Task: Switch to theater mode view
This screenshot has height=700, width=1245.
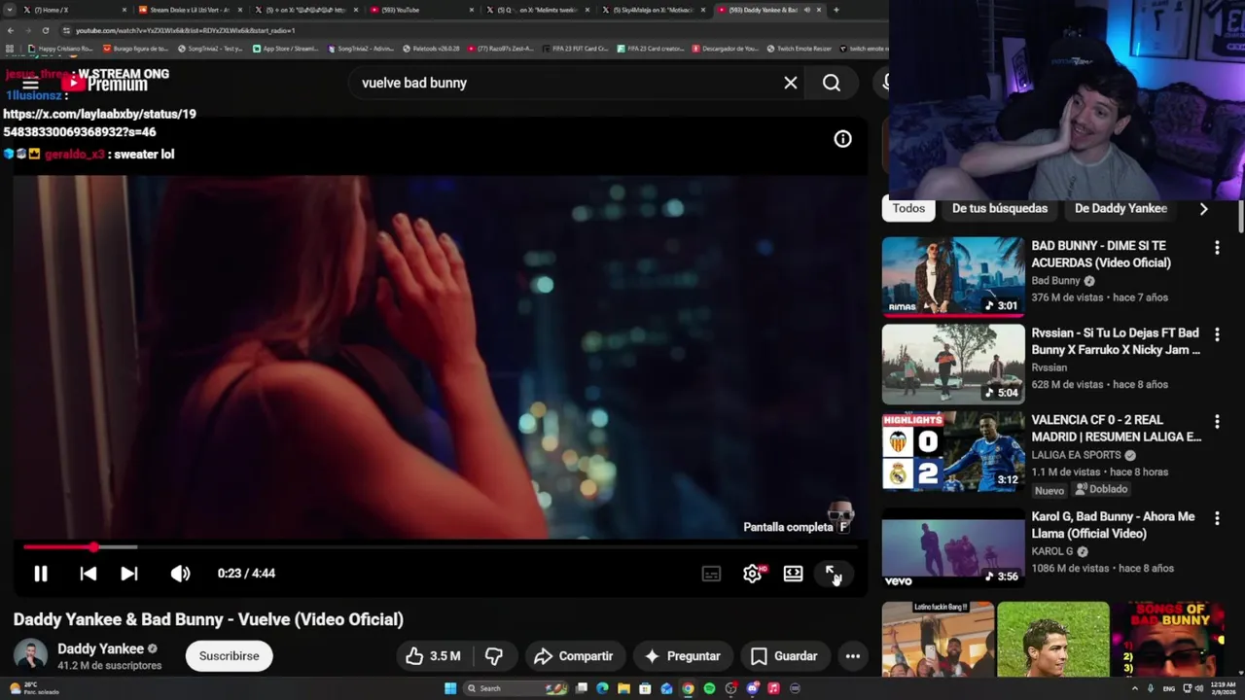Action: [x=793, y=574]
